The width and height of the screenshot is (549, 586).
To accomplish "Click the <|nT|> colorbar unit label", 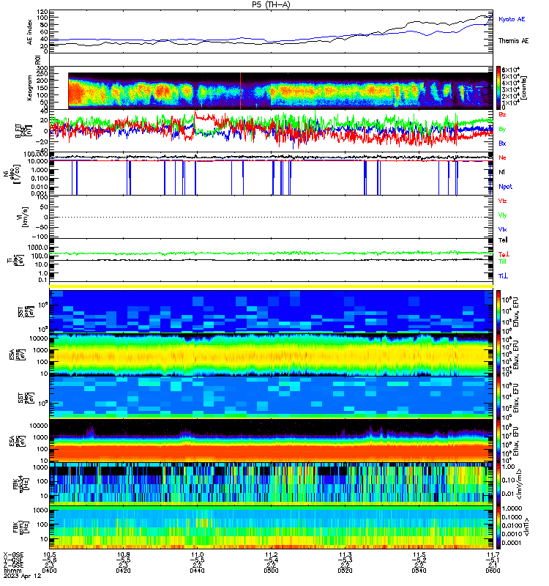I will click(526, 527).
